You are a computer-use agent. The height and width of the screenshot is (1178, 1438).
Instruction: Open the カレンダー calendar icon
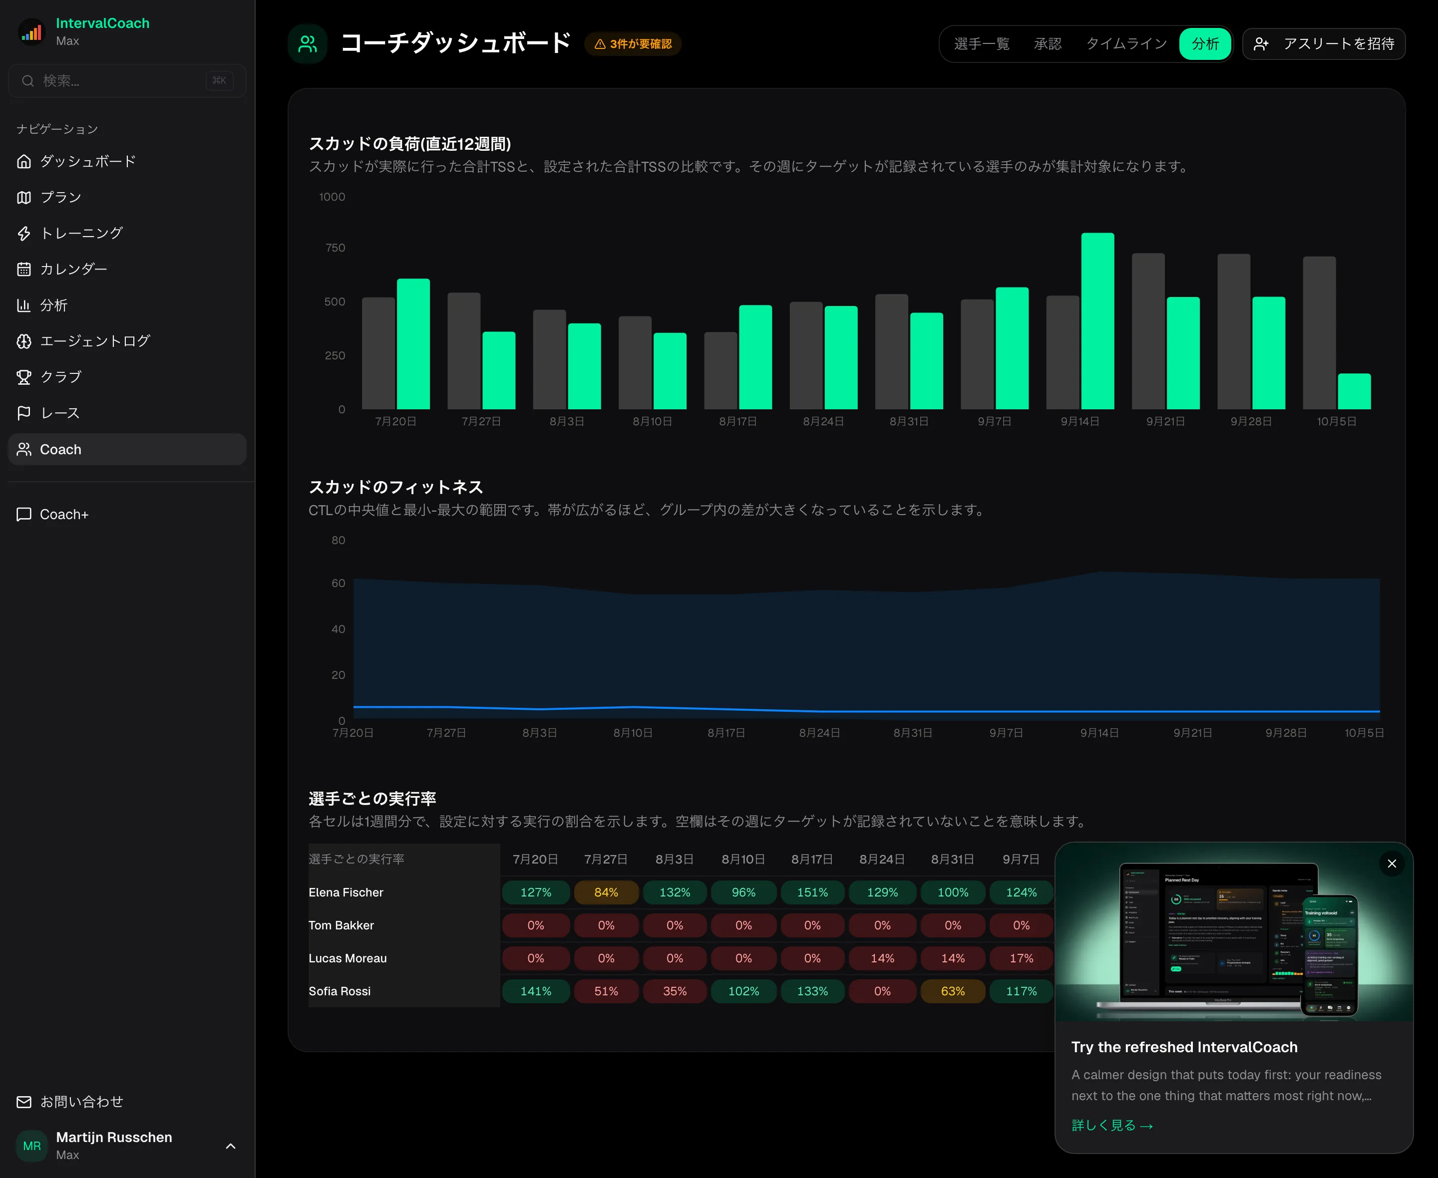click(x=24, y=270)
